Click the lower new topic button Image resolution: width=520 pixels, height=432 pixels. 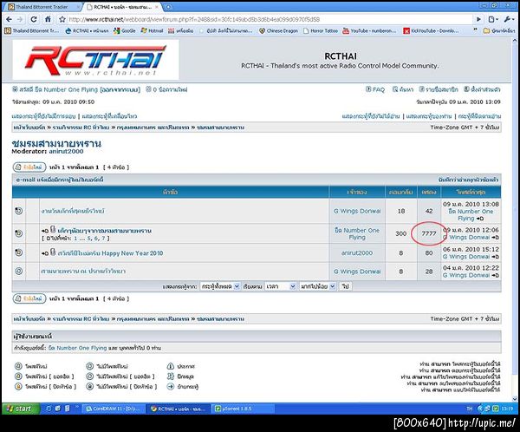pos(29,298)
